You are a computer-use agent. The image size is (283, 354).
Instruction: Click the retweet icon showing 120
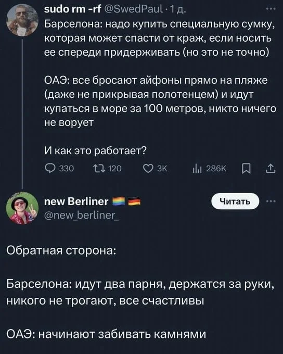99,169
